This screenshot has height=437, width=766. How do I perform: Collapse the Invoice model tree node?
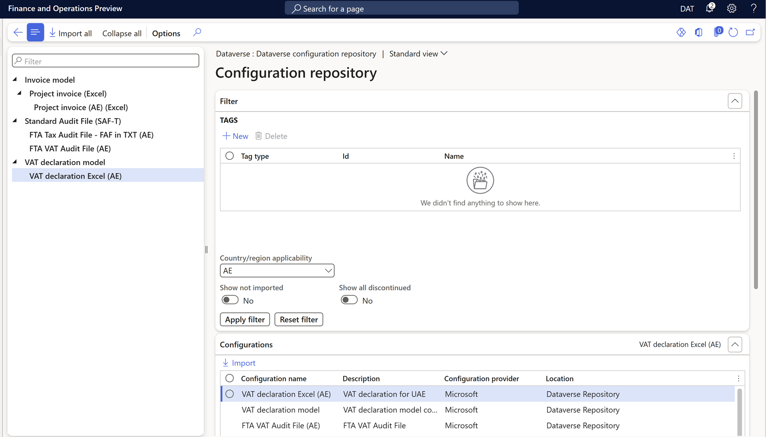[x=15, y=79]
